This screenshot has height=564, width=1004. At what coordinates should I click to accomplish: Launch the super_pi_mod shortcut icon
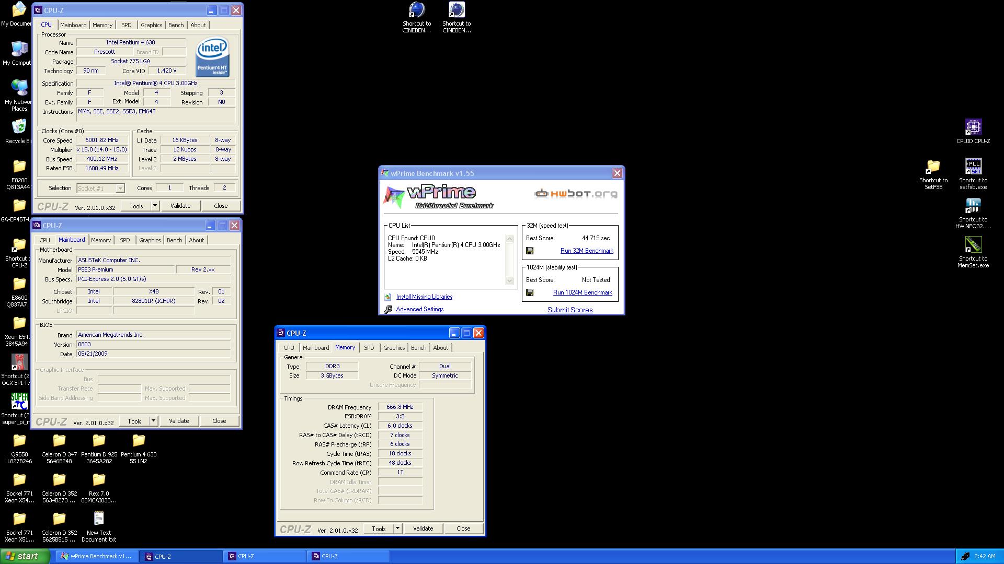[19, 402]
